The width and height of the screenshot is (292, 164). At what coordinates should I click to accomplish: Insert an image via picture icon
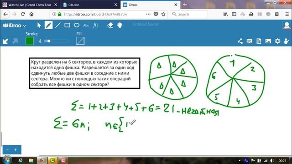[x=268, y=41]
